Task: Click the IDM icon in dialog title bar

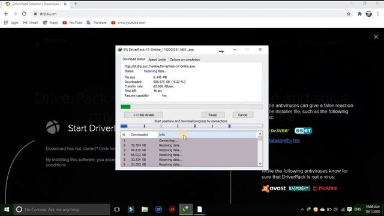Action: (x=120, y=50)
